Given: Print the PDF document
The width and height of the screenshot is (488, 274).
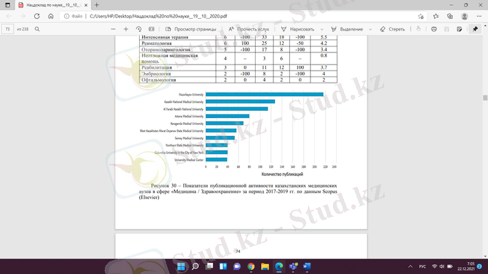Looking at the screenshot, I should pos(434,29).
